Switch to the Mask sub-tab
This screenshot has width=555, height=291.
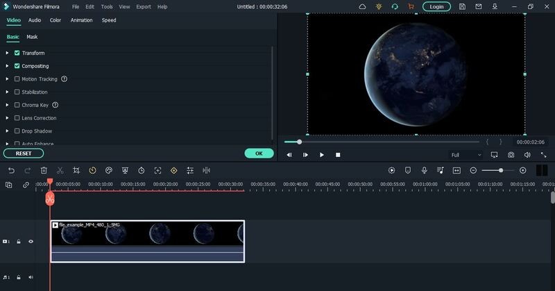[x=32, y=37]
